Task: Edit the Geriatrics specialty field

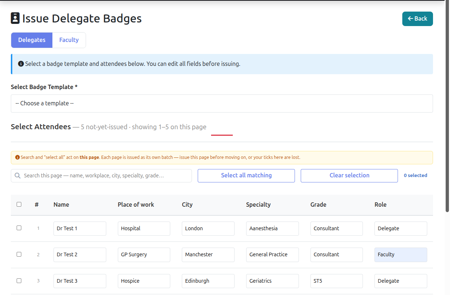Action: (273, 281)
